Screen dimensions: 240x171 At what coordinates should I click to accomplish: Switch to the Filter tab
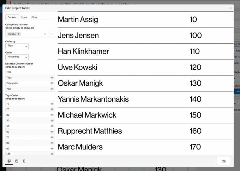[x=34, y=17]
